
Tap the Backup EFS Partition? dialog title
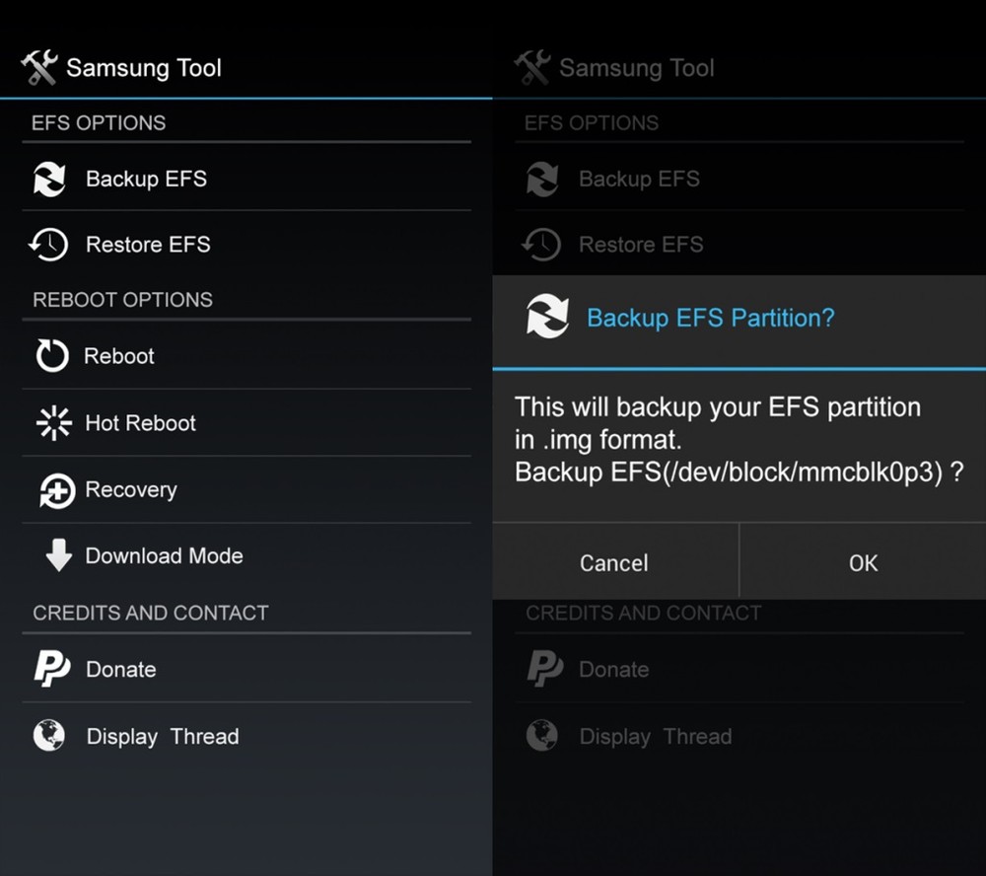(x=711, y=318)
